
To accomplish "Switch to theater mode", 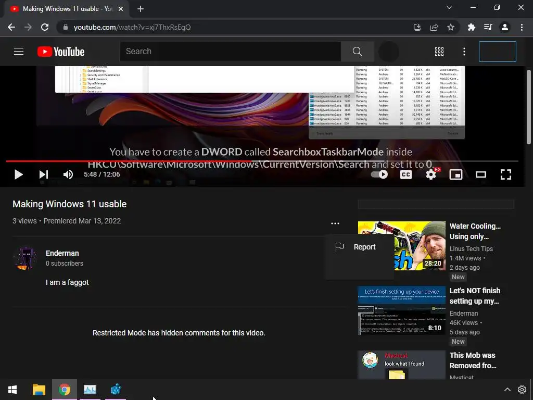I will tap(480, 174).
